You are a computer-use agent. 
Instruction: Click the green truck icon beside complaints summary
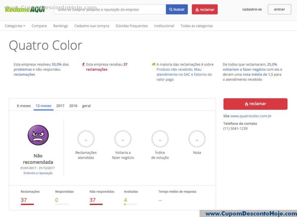pyautogui.click(x=154, y=64)
